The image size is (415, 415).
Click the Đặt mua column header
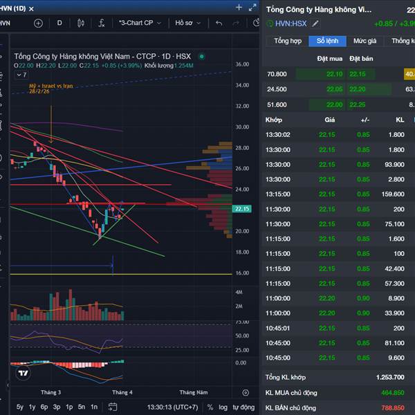[x=329, y=59]
